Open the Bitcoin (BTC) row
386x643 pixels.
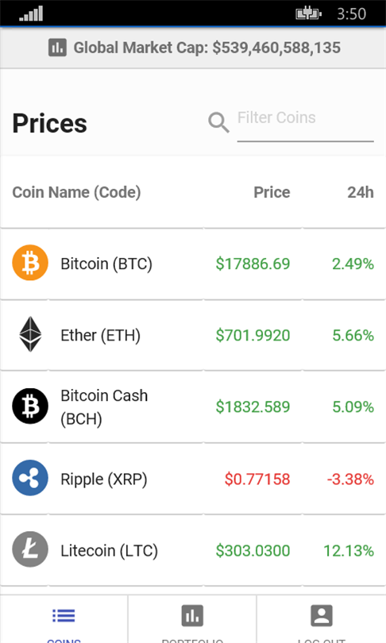click(193, 264)
